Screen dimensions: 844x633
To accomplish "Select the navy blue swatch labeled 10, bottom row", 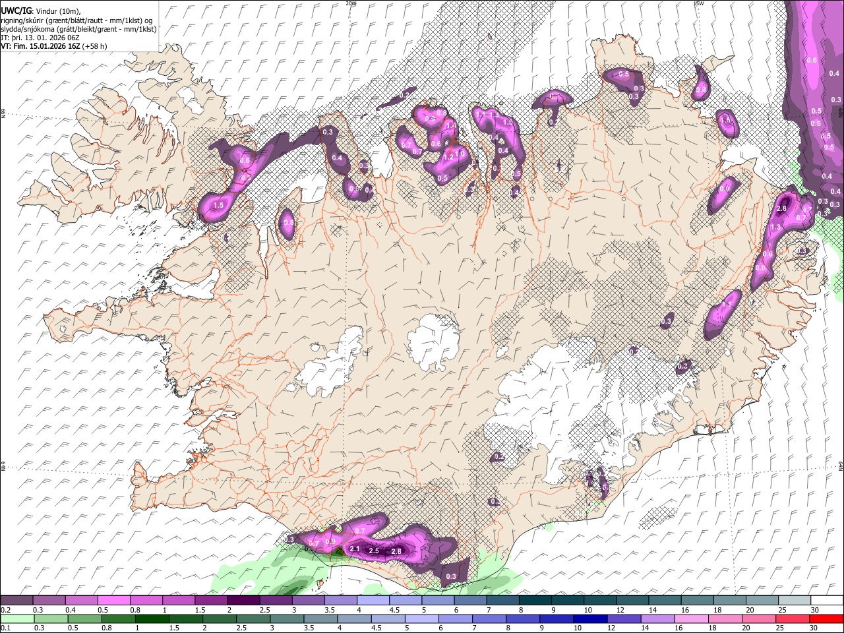I will [x=589, y=618].
